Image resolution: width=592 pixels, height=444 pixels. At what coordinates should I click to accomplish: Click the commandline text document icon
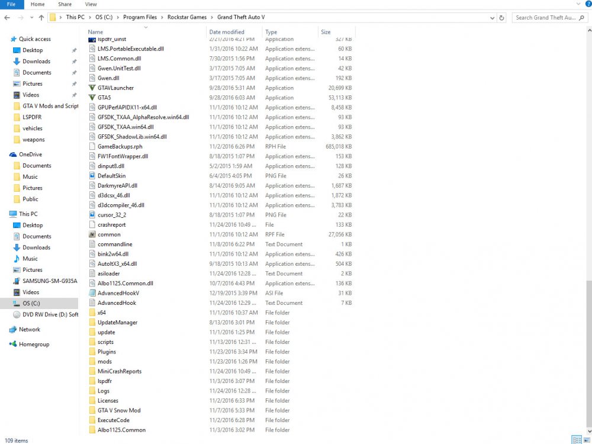pos(92,244)
